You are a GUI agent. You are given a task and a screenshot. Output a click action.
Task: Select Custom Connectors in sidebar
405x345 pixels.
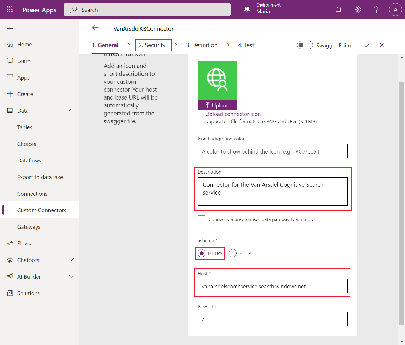tap(39, 210)
